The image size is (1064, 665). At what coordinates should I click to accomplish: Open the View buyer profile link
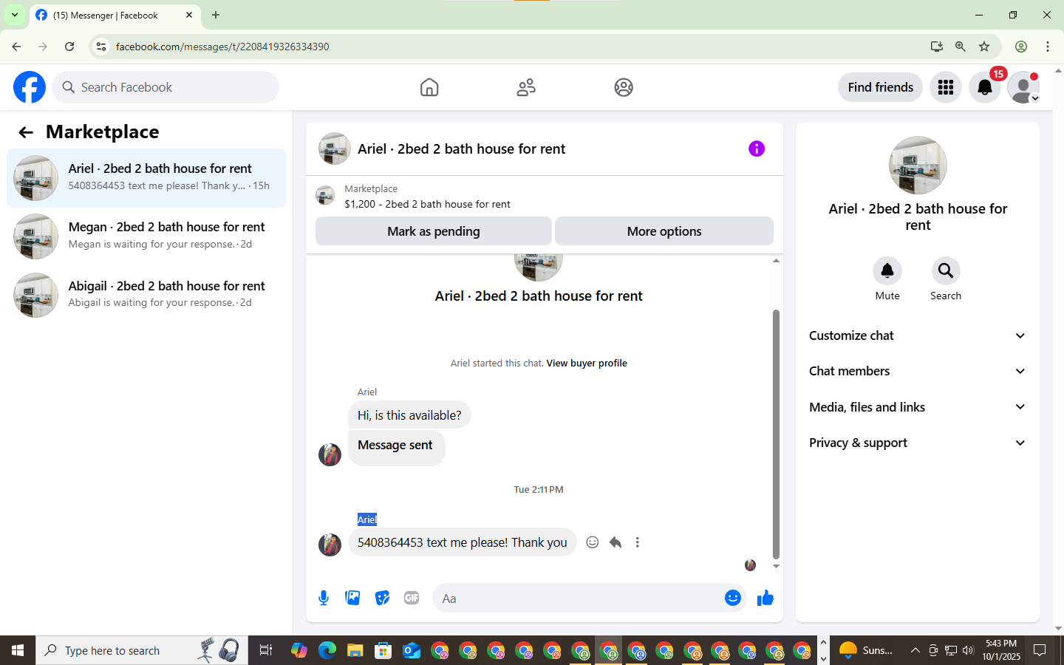click(x=587, y=364)
